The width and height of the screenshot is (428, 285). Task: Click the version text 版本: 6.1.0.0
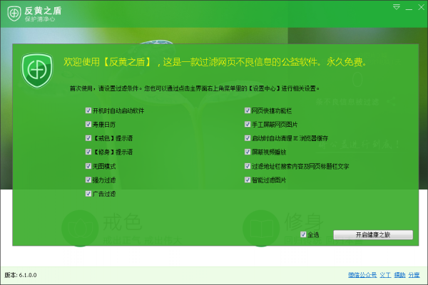[21, 275]
